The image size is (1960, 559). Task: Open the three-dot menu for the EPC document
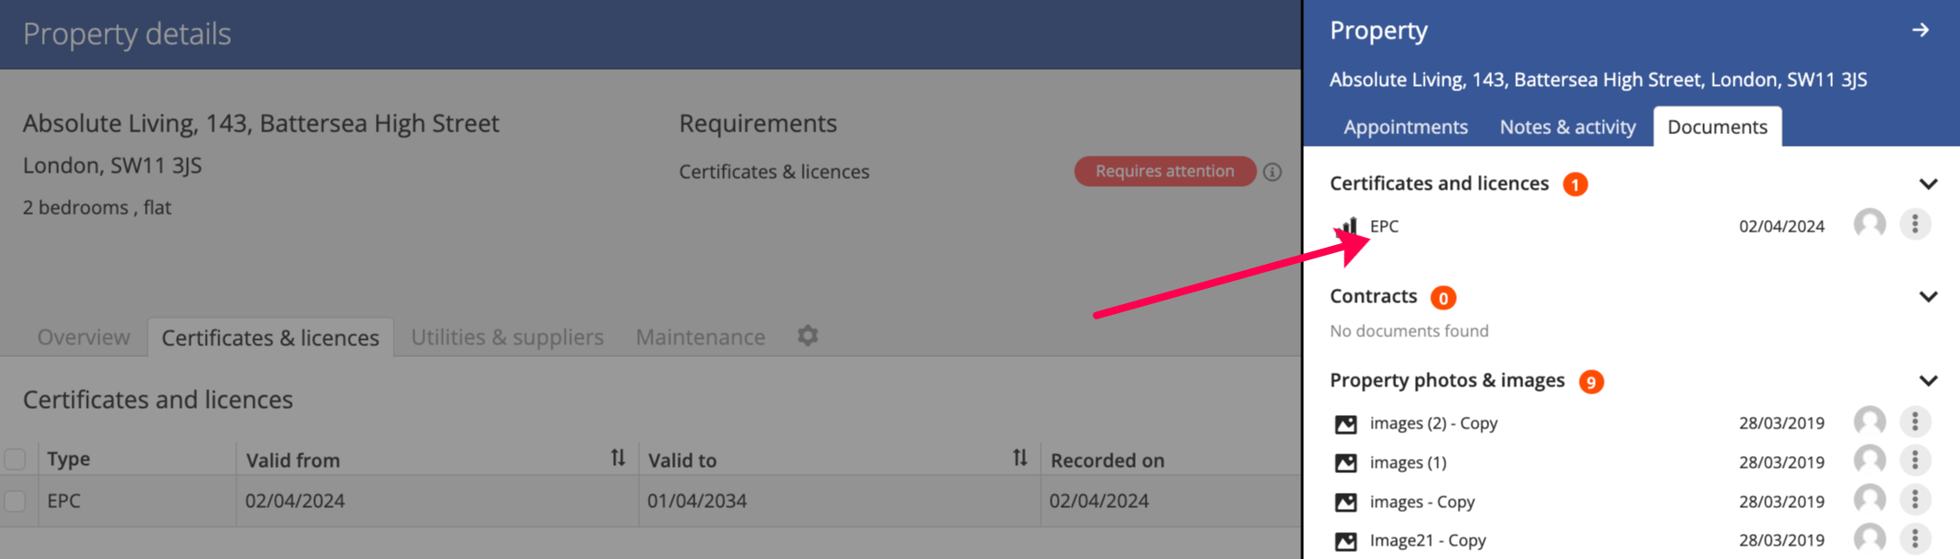point(1914,224)
